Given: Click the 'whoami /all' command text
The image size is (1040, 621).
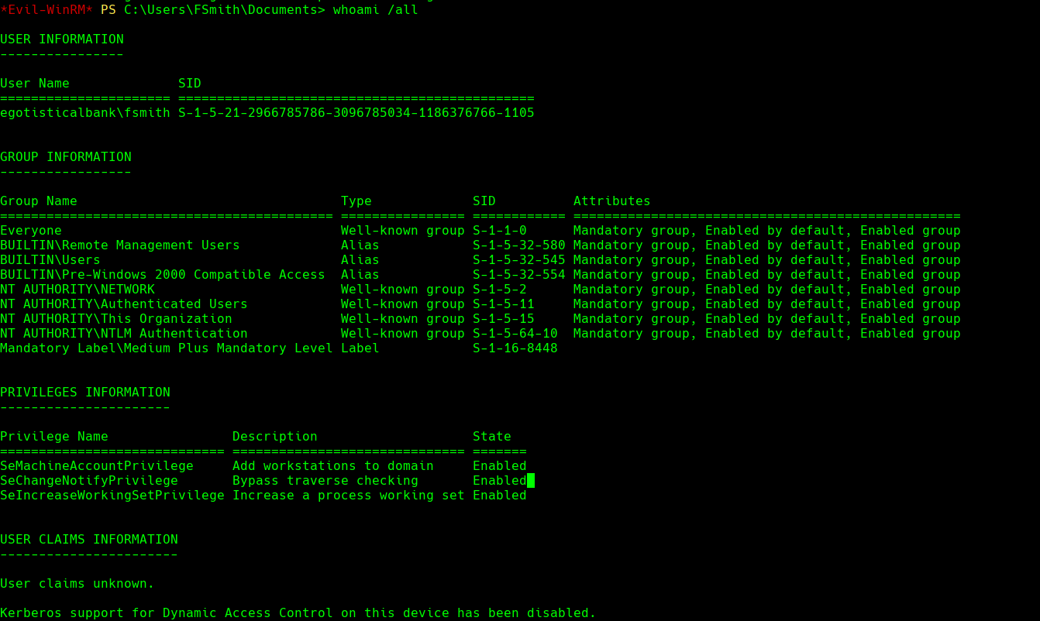Looking at the screenshot, I should 376,9.
